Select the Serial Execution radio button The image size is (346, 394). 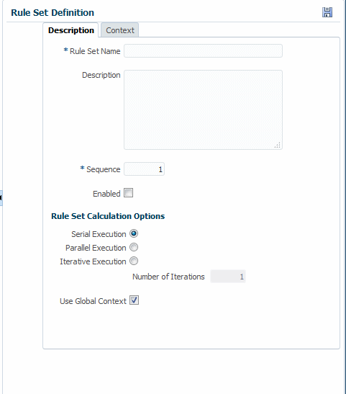[134, 233]
